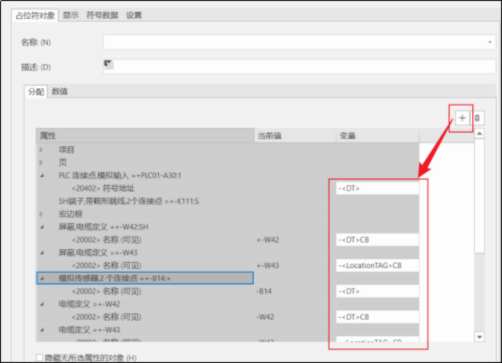Open the 名称 (N) dropdown arrow
502x363 pixels.
490,42
